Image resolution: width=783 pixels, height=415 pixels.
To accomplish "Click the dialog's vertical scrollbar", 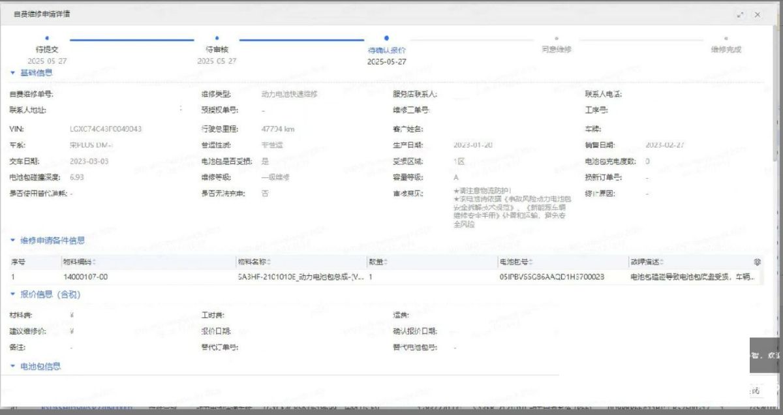I will tap(775, 131).
